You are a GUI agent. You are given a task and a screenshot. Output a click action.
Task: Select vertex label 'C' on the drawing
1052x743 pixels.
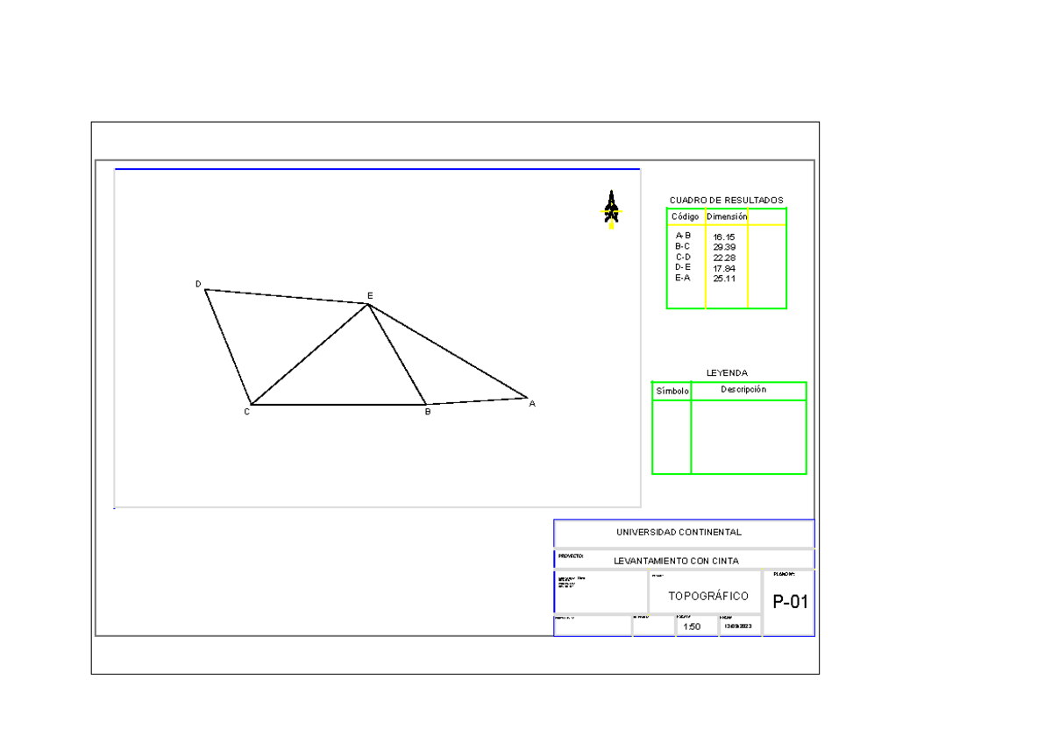point(247,411)
